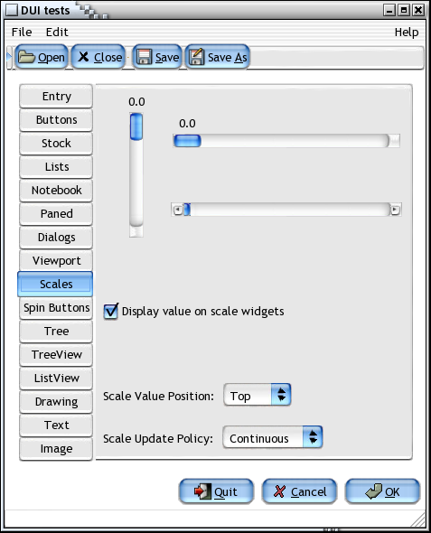Open the Edit menu

coord(57,32)
